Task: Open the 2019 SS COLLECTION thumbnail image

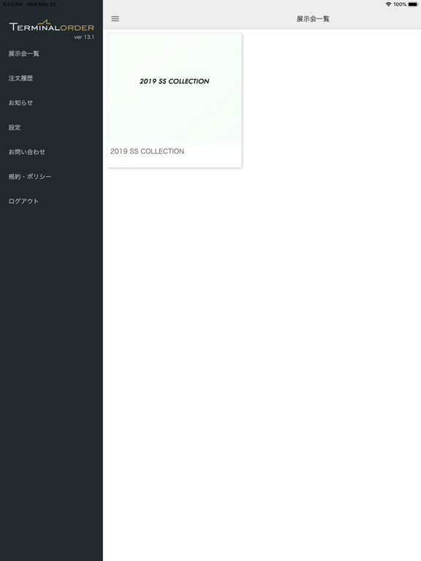Action: (175, 88)
